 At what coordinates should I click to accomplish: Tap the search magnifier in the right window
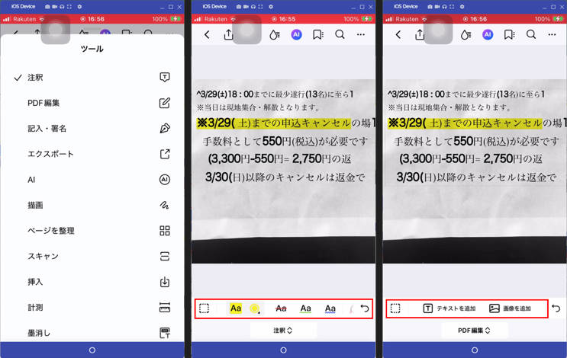[531, 34]
